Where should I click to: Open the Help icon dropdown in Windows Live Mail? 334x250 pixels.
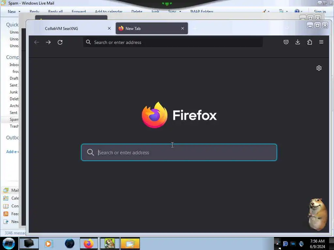coord(298,11)
